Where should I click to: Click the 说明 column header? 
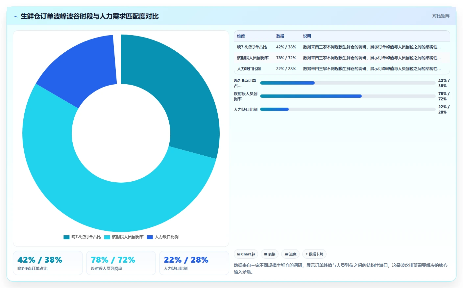pyautogui.click(x=307, y=36)
